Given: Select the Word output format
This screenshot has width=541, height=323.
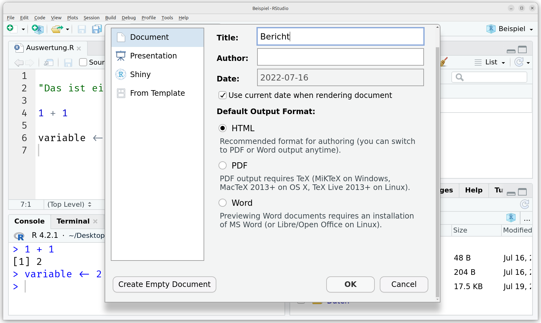Looking at the screenshot, I should 223,203.
